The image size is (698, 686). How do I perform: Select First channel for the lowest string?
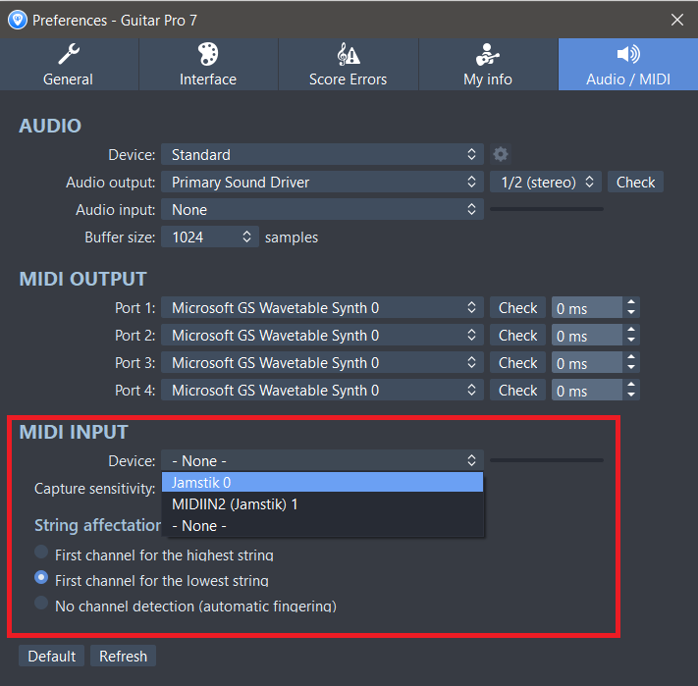[41, 579]
